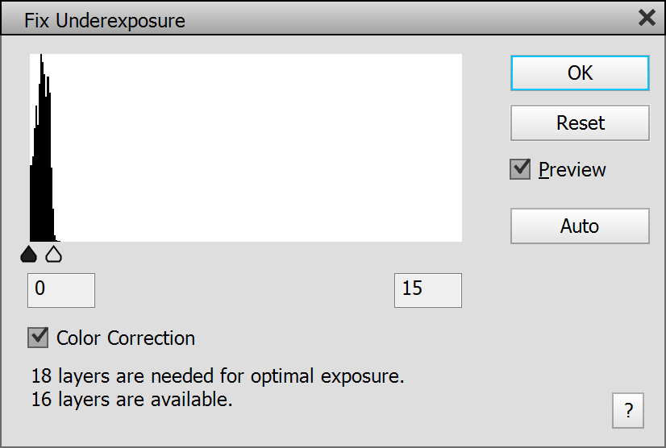Apply Auto exposure adjustment
This screenshot has height=448, width=666.
[580, 226]
